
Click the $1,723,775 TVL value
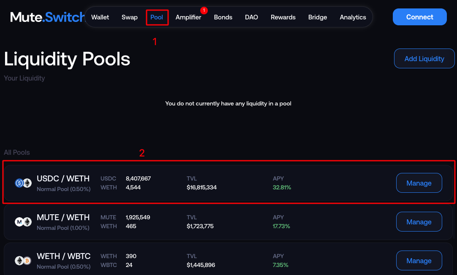(x=200, y=226)
